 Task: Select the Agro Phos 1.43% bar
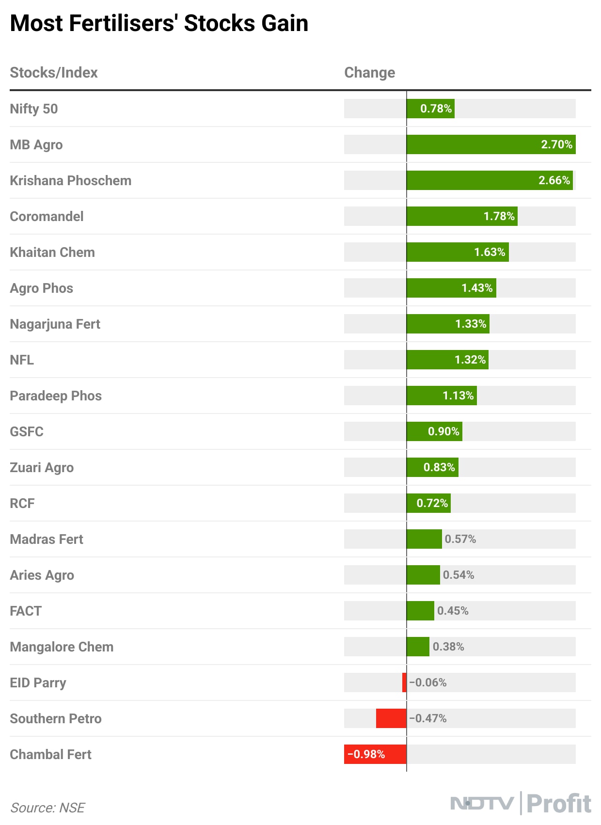451,288
